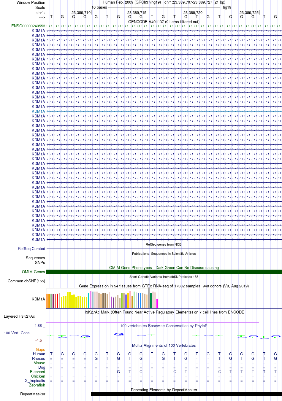Click the H3K27Ac Mark track title
Viewport: 282px width, 401px height.
pos(164,312)
